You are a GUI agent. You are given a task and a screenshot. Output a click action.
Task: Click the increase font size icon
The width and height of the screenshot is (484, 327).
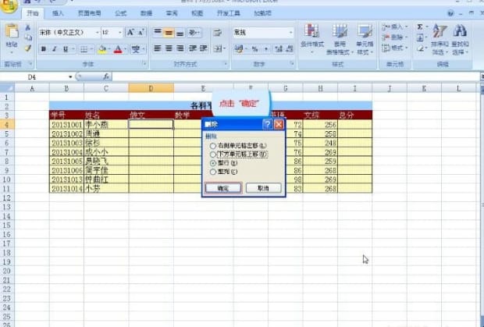click(130, 33)
